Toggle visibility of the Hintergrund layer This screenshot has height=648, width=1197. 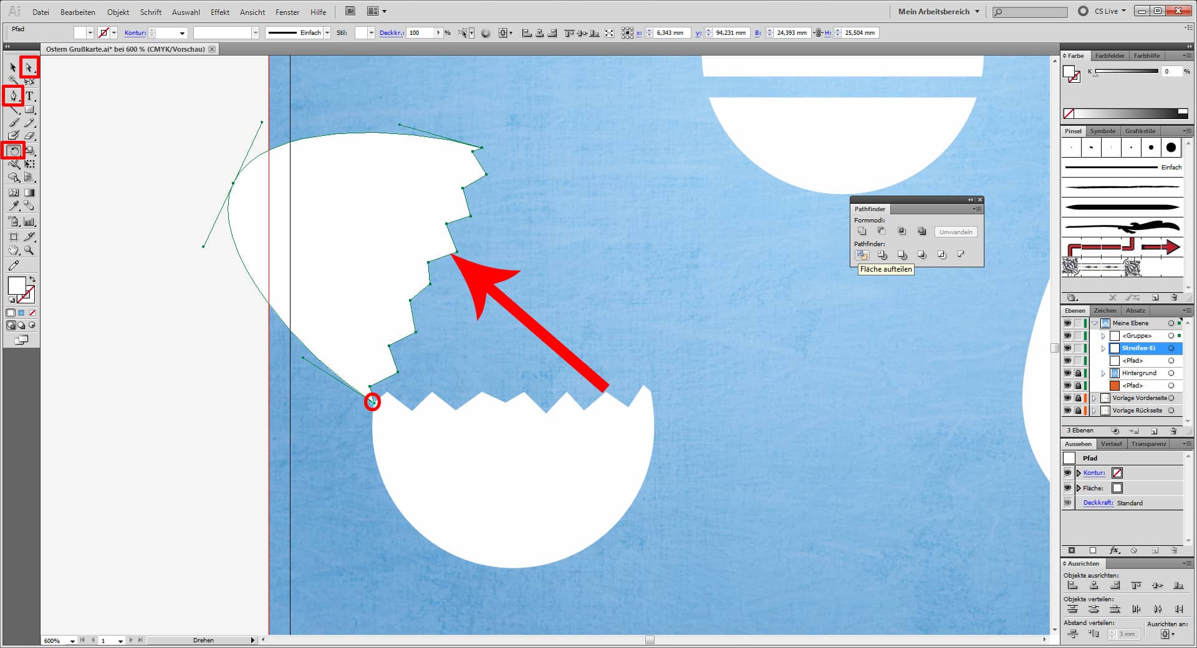tap(1067, 373)
